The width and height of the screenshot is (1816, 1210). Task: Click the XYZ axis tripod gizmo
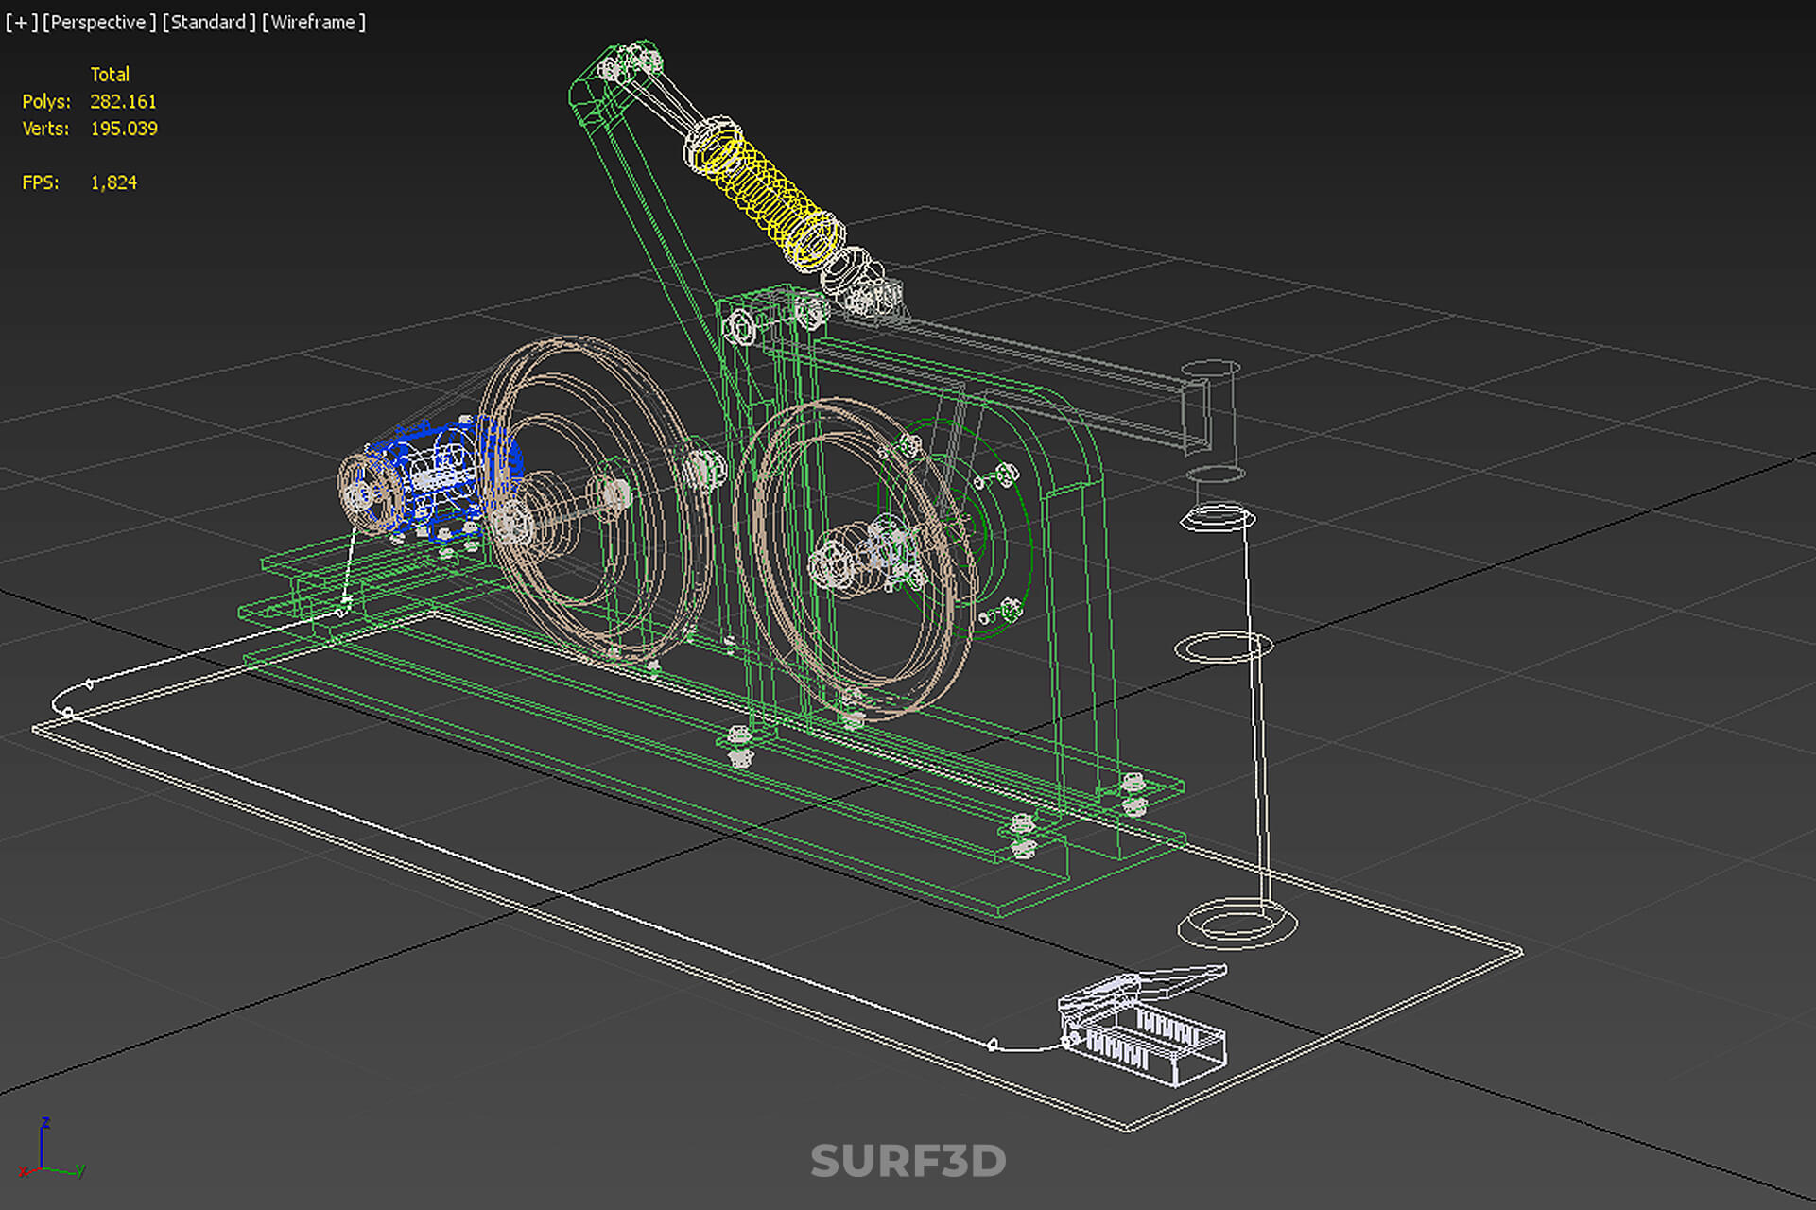coord(53,1149)
